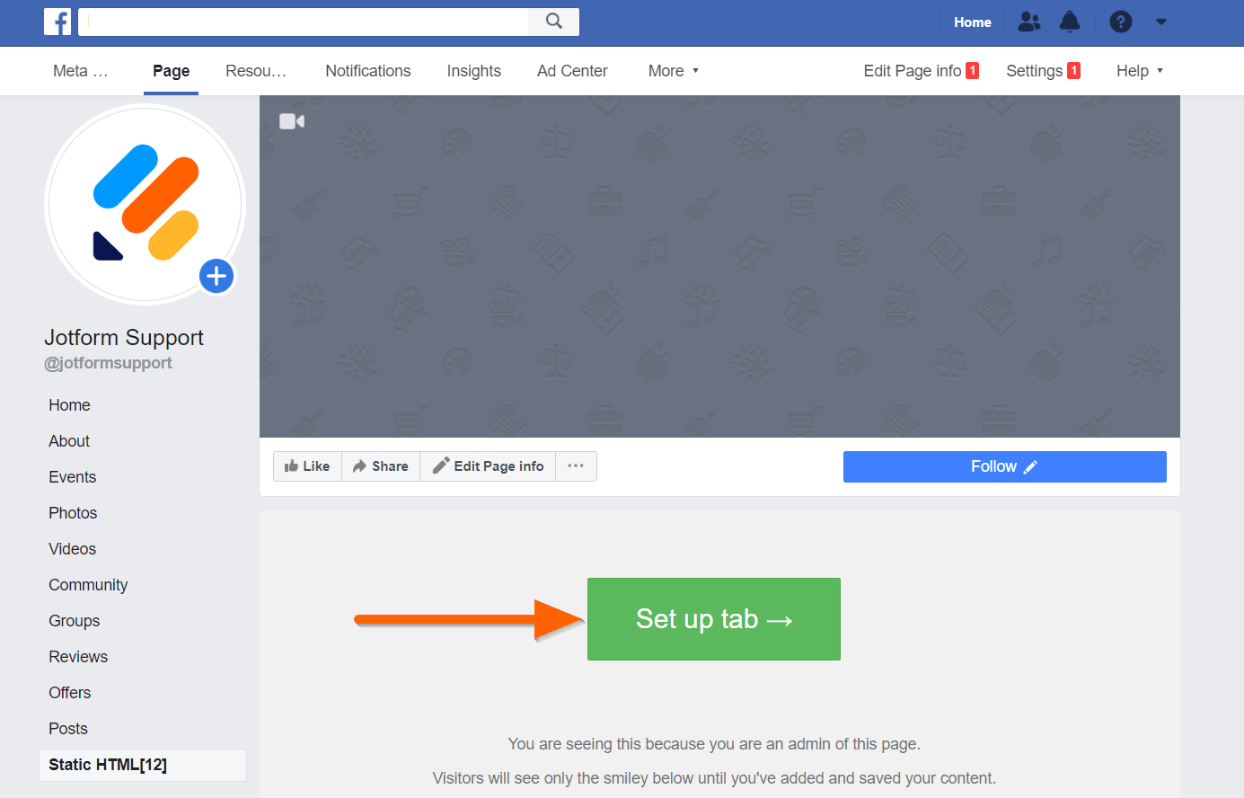Open Edit Page info in the top navigation
This screenshot has height=798, width=1244.
pyautogui.click(x=921, y=71)
